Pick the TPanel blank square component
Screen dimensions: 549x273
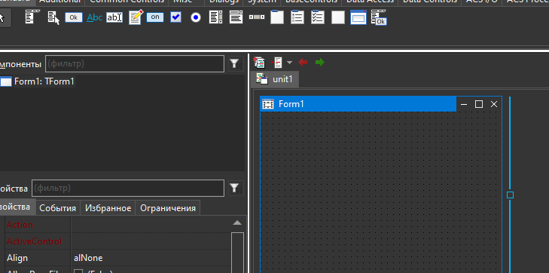tap(338, 17)
